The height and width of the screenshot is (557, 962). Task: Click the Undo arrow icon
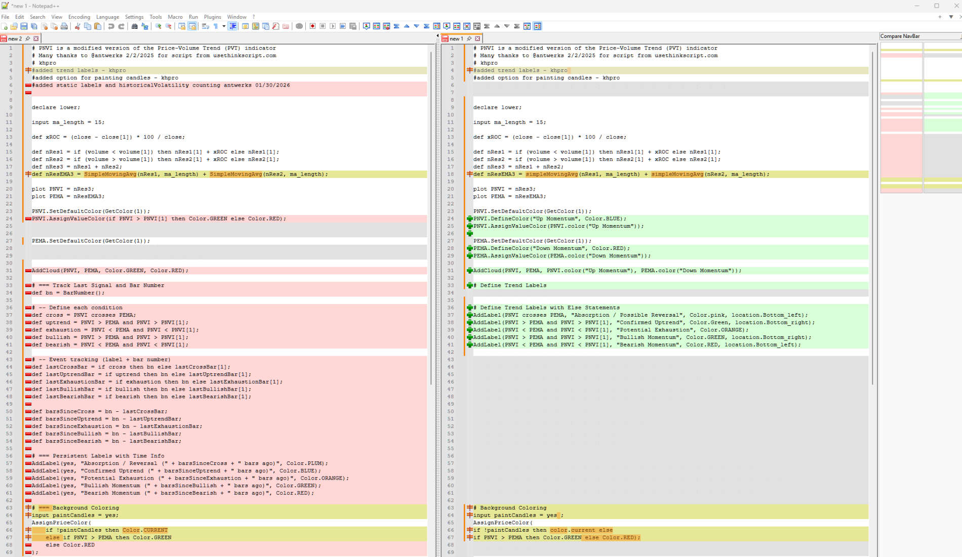pyautogui.click(x=111, y=26)
